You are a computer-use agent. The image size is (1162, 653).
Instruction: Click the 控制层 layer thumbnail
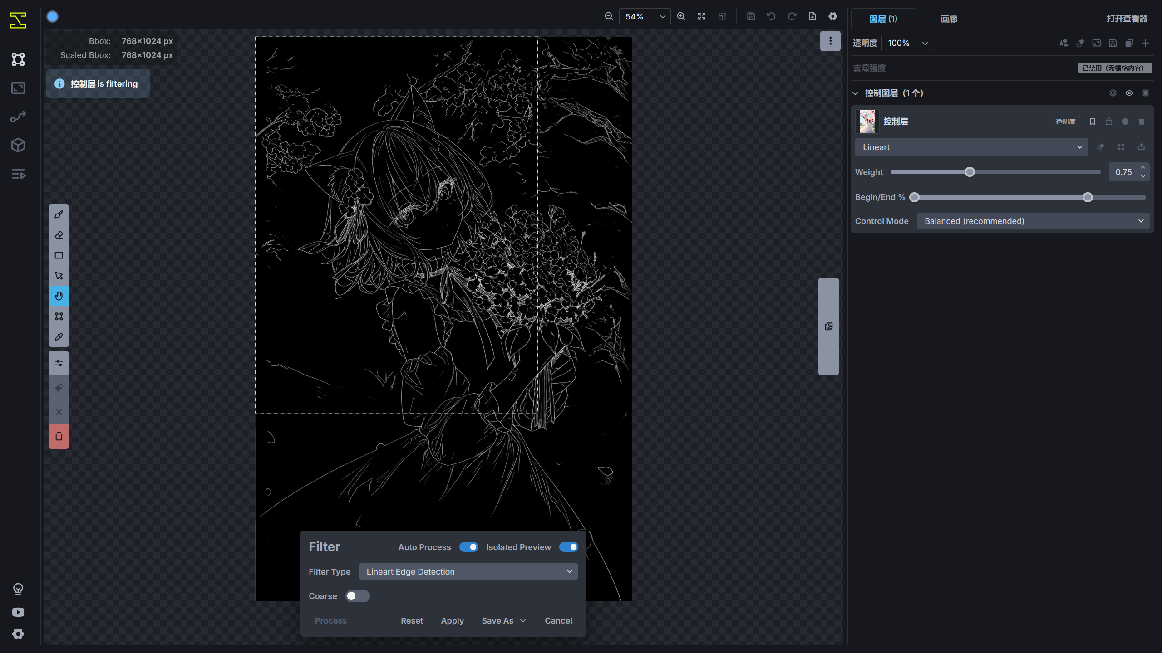point(867,121)
